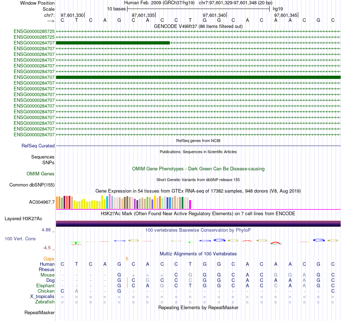
Task: Open the GTEx Gene Expression track title
Action: (198, 191)
